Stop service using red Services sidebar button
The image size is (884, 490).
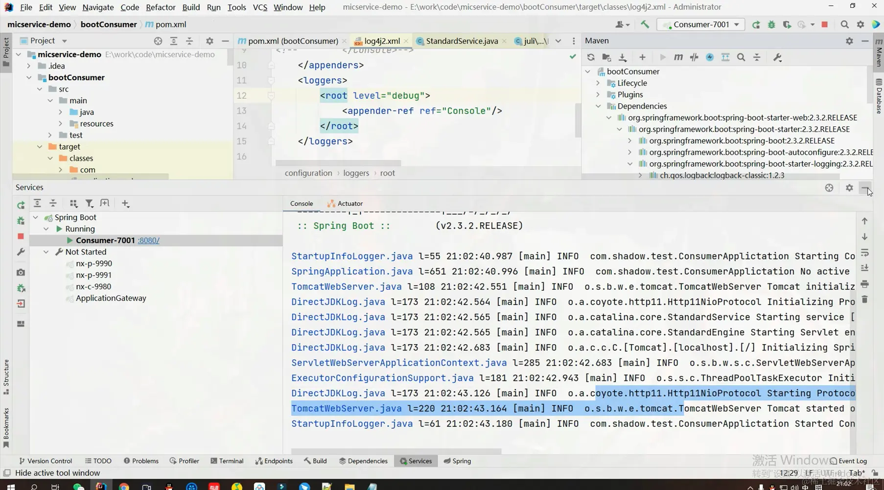pos(21,236)
